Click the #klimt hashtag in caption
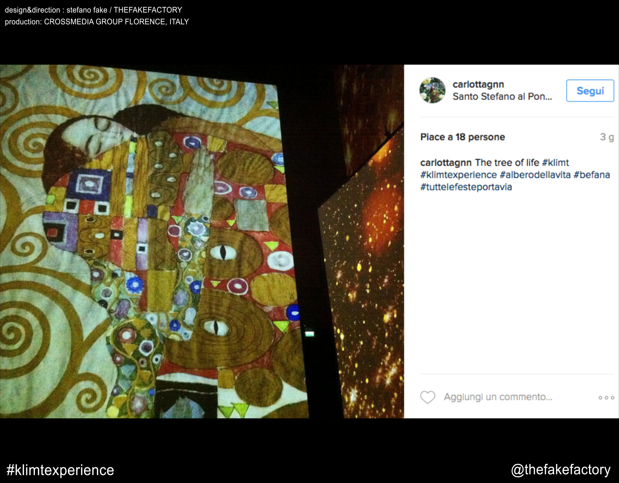The height and width of the screenshot is (483, 619). coord(555,163)
